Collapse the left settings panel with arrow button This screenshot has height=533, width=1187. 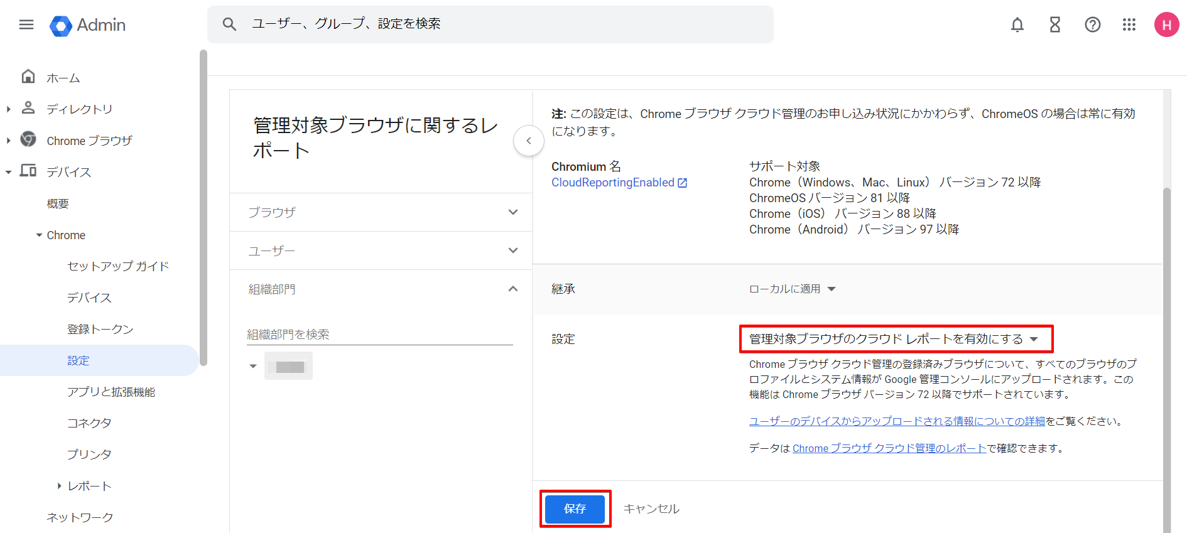click(528, 141)
